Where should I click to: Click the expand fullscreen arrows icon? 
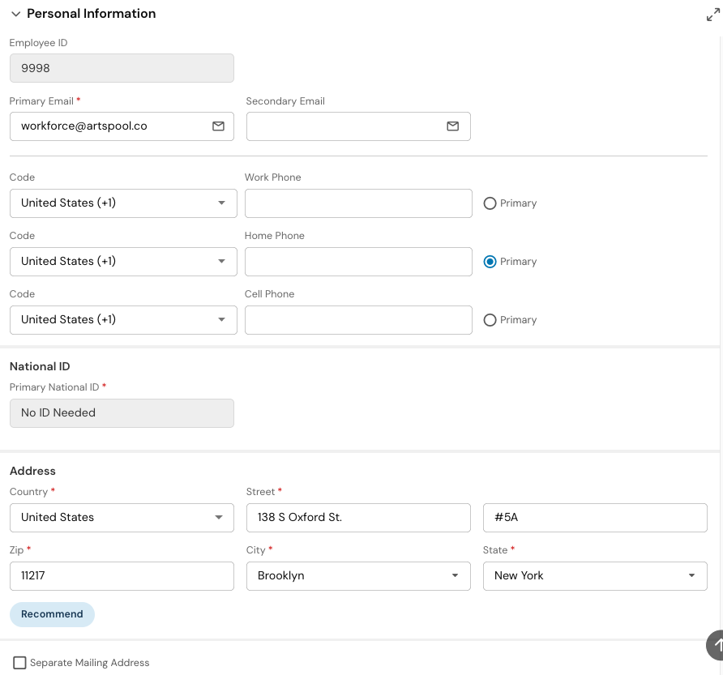712,15
